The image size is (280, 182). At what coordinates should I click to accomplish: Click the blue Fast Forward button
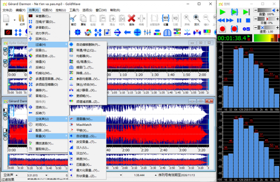(x=230, y=20)
